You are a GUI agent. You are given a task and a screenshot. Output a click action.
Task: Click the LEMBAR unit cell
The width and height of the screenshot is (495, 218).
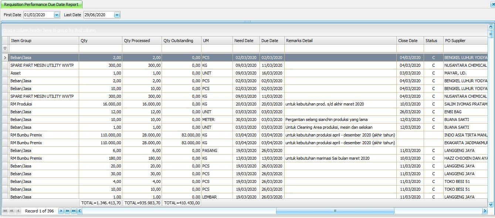click(217, 197)
